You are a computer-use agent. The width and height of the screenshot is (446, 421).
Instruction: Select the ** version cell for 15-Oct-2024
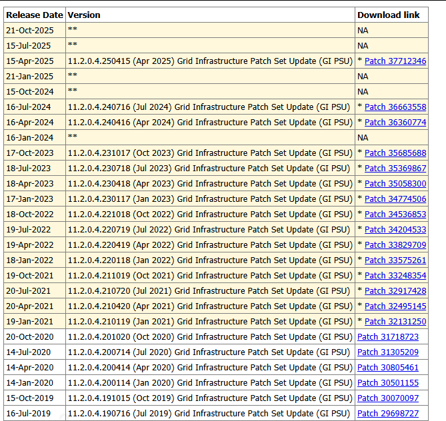210,92
